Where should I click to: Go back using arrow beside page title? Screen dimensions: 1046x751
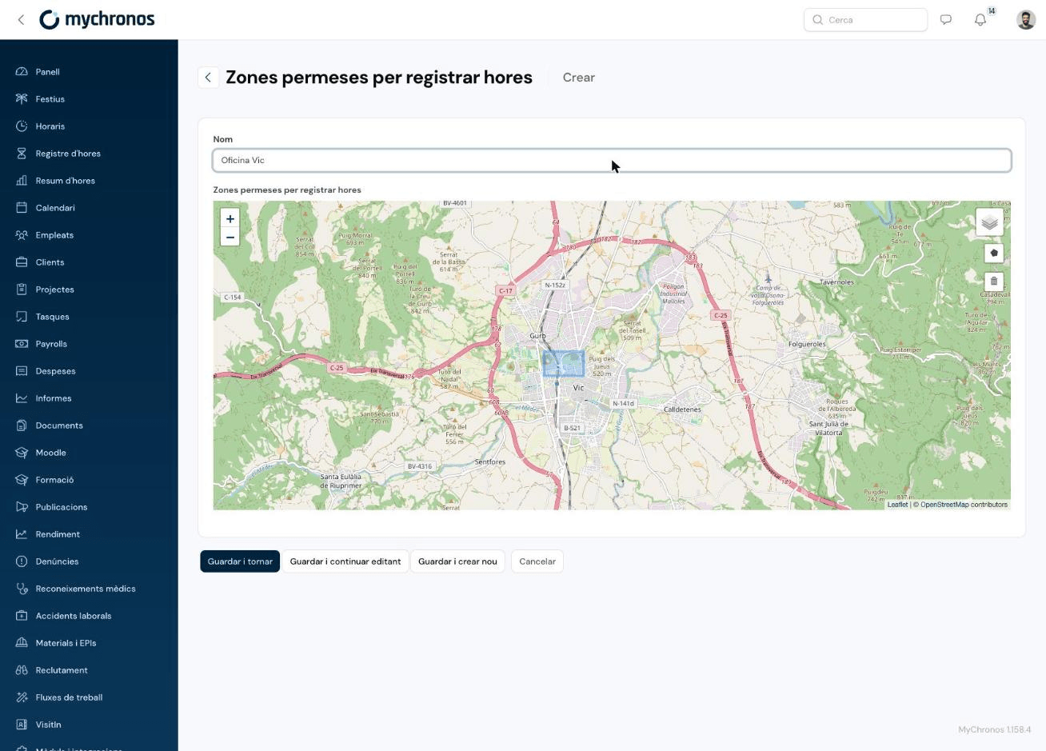[x=208, y=78]
